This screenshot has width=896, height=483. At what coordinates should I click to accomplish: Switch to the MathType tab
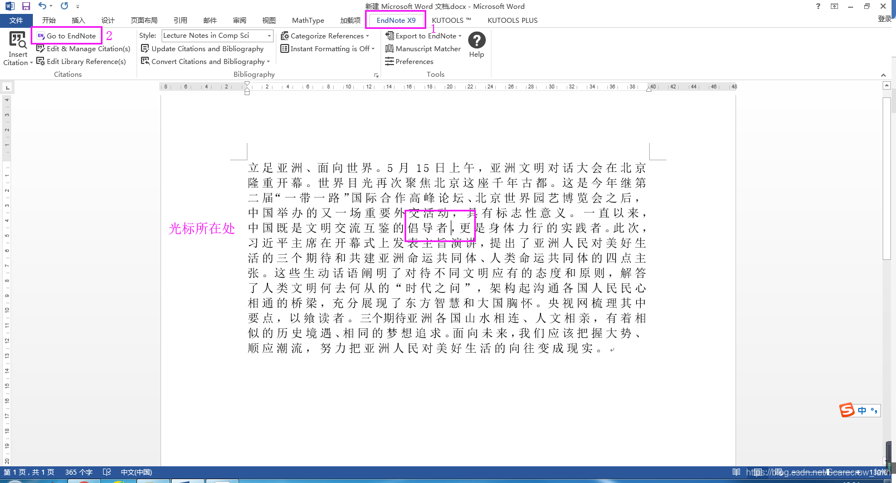click(x=308, y=21)
